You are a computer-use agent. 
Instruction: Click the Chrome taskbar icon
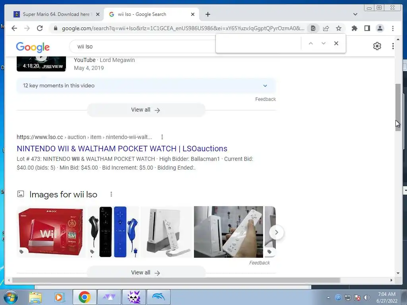coord(84,297)
